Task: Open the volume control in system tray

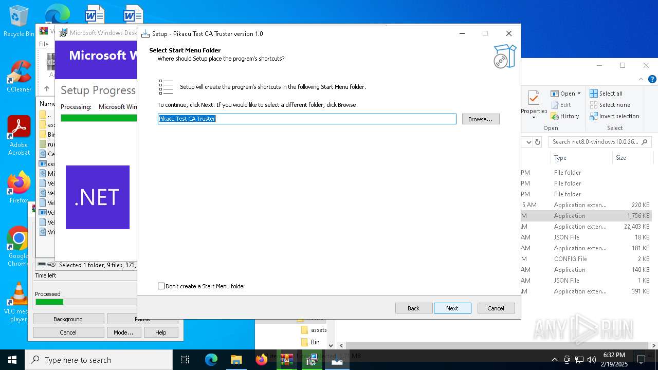Action: point(592,360)
